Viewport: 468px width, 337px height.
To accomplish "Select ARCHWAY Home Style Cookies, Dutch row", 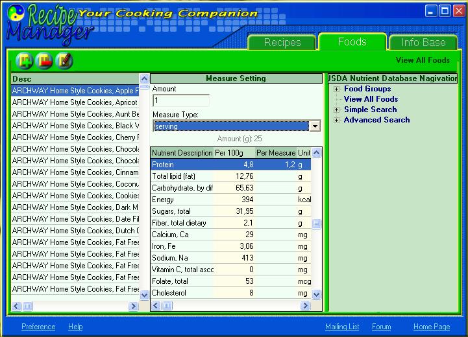I will click(x=75, y=230).
